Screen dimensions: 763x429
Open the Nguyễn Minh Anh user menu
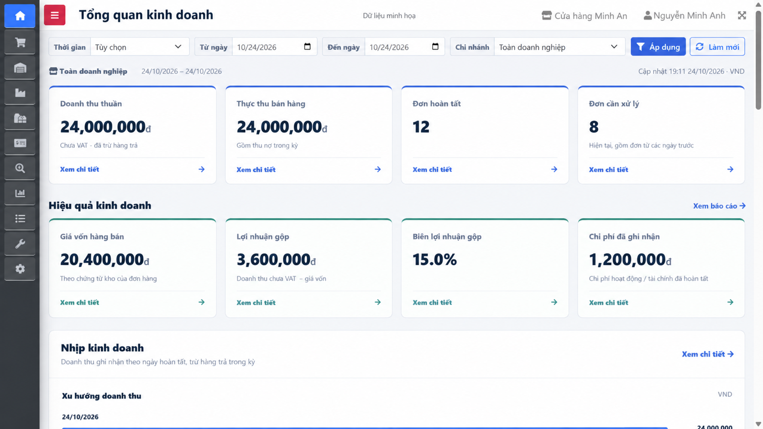684,16
